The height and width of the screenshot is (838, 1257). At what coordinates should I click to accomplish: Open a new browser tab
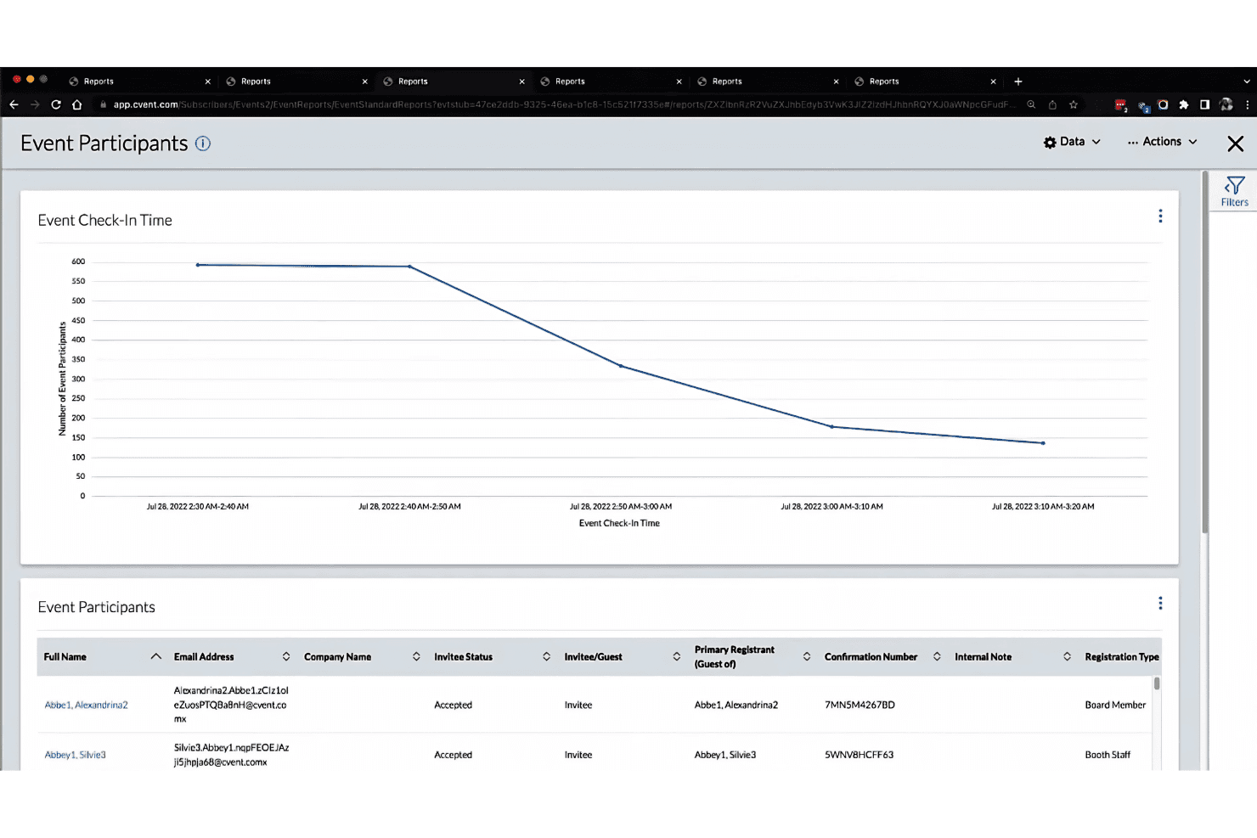click(1018, 82)
